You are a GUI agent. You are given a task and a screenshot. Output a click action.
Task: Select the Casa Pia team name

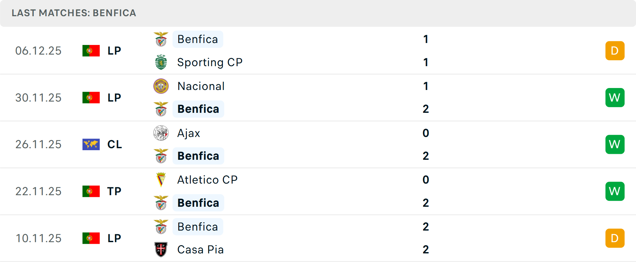click(x=200, y=249)
